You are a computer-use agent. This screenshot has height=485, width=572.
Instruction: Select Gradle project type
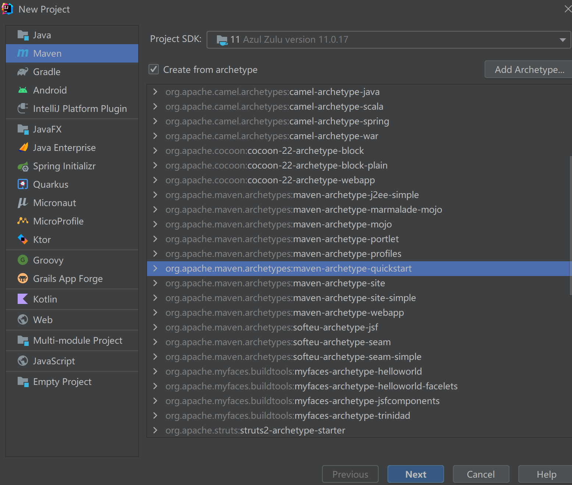pyautogui.click(x=72, y=72)
